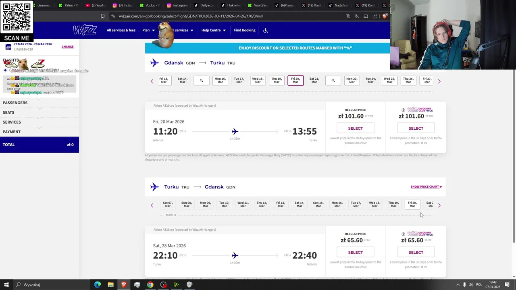Viewport: 516px width, 290px height.
Task: Launch Microsoft Edge from the taskbar
Action: pyautogui.click(x=98, y=285)
